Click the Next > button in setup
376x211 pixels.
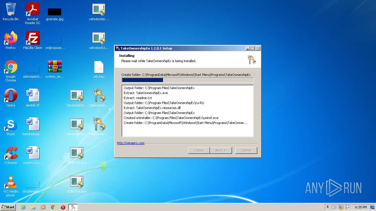(221, 150)
